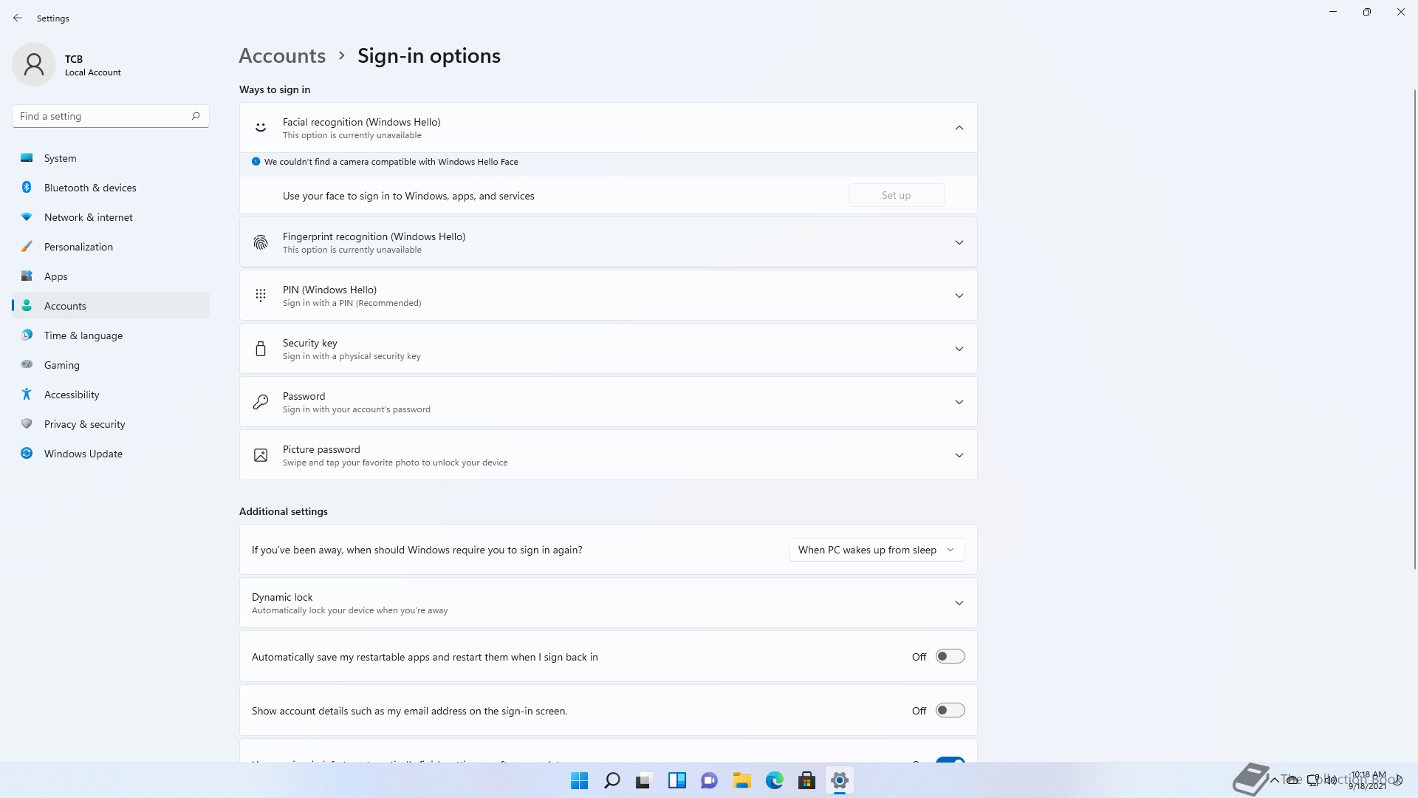
Task: Click the PIN keypad dots icon
Action: point(261,296)
